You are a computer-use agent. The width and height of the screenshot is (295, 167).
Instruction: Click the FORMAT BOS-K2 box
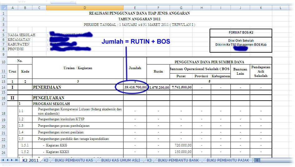pyautogui.click(x=241, y=32)
